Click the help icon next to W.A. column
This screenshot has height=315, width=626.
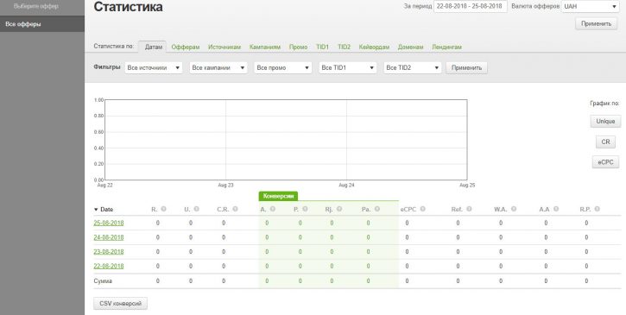tap(514, 209)
